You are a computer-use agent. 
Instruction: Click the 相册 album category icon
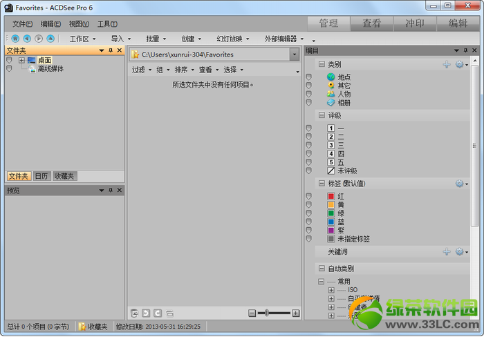[x=331, y=102]
